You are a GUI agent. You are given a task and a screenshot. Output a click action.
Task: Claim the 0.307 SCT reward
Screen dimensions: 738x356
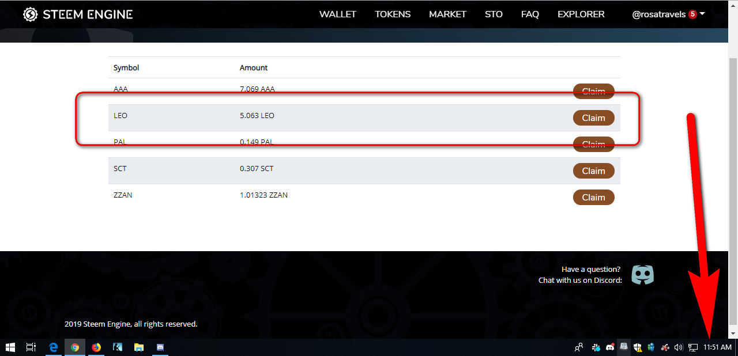593,171
